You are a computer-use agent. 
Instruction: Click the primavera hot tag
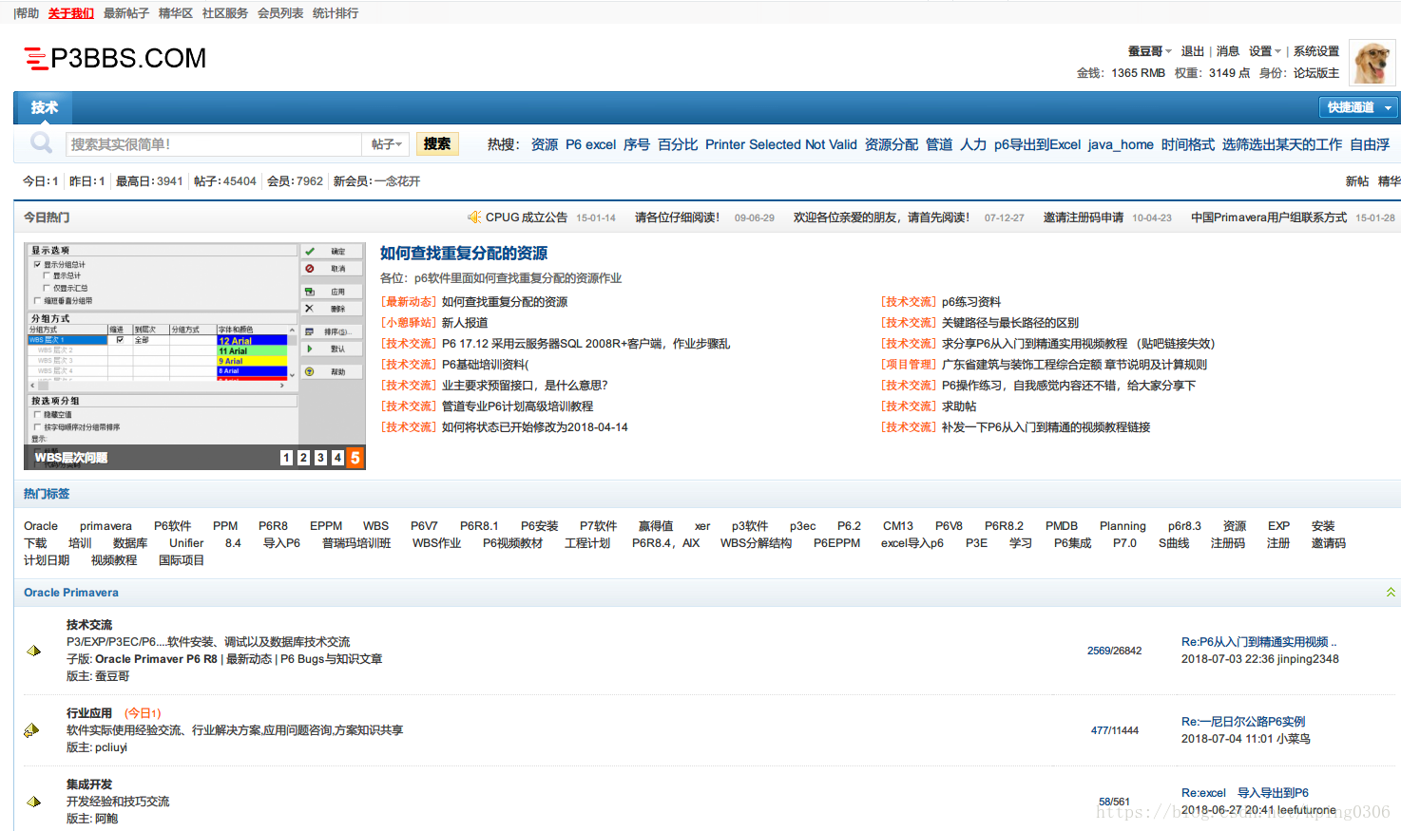point(106,526)
